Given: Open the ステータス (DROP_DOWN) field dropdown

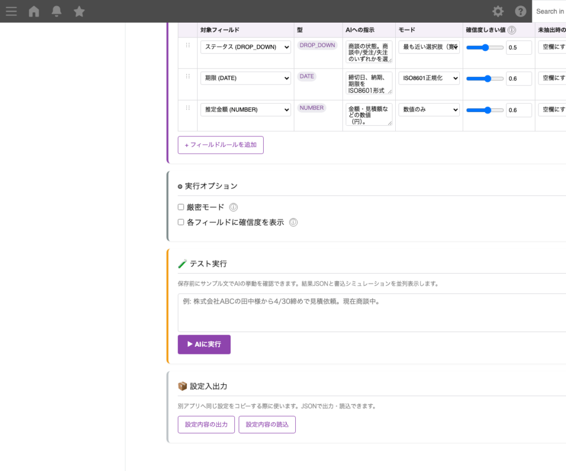Looking at the screenshot, I should [x=245, y=47].
